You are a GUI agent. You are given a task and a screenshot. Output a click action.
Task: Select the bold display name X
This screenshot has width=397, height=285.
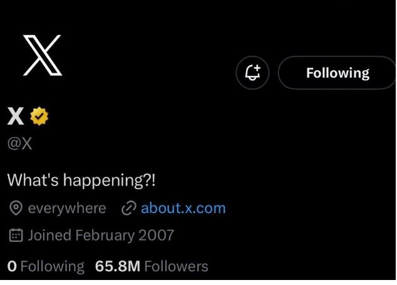tap(16, 117)
